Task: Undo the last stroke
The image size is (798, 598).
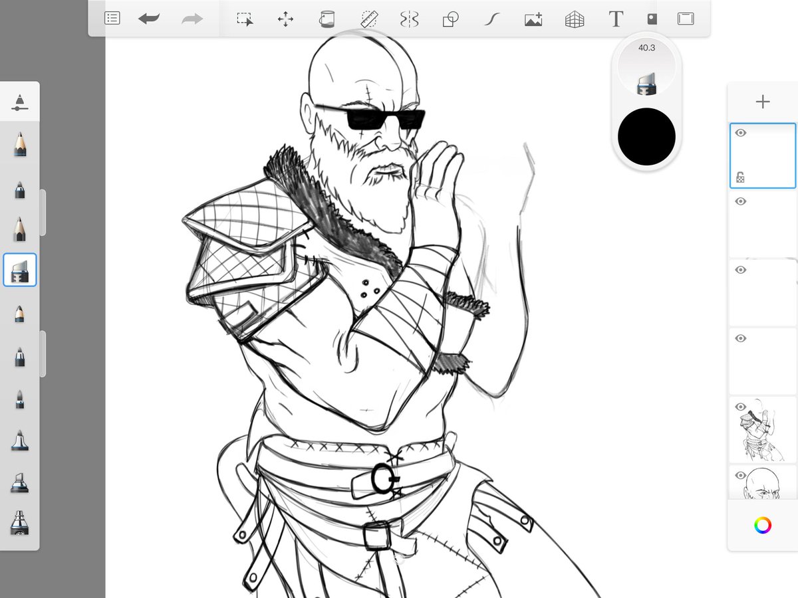Action: pyautogui.click(x=149, y=19)
